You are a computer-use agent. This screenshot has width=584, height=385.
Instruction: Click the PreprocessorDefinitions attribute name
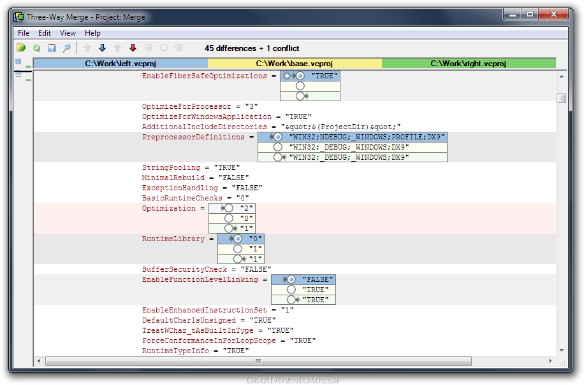(x=193, y=137)
